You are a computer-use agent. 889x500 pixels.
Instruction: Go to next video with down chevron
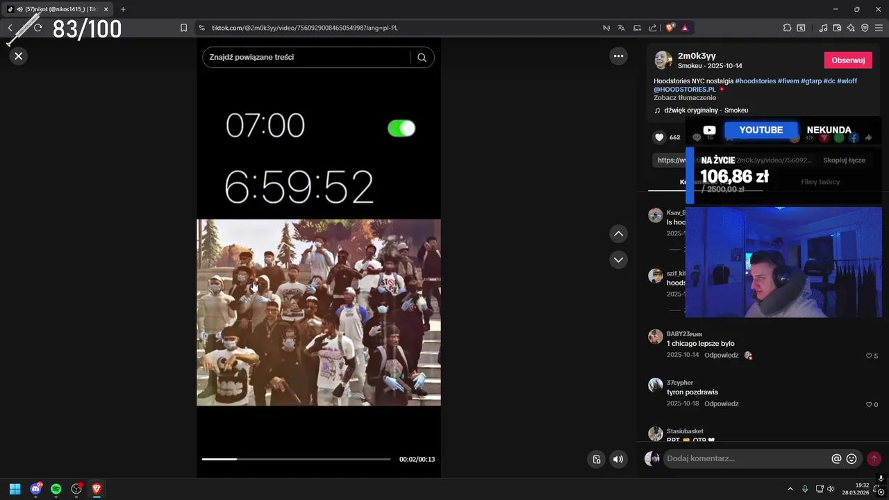tap(618, 260)
